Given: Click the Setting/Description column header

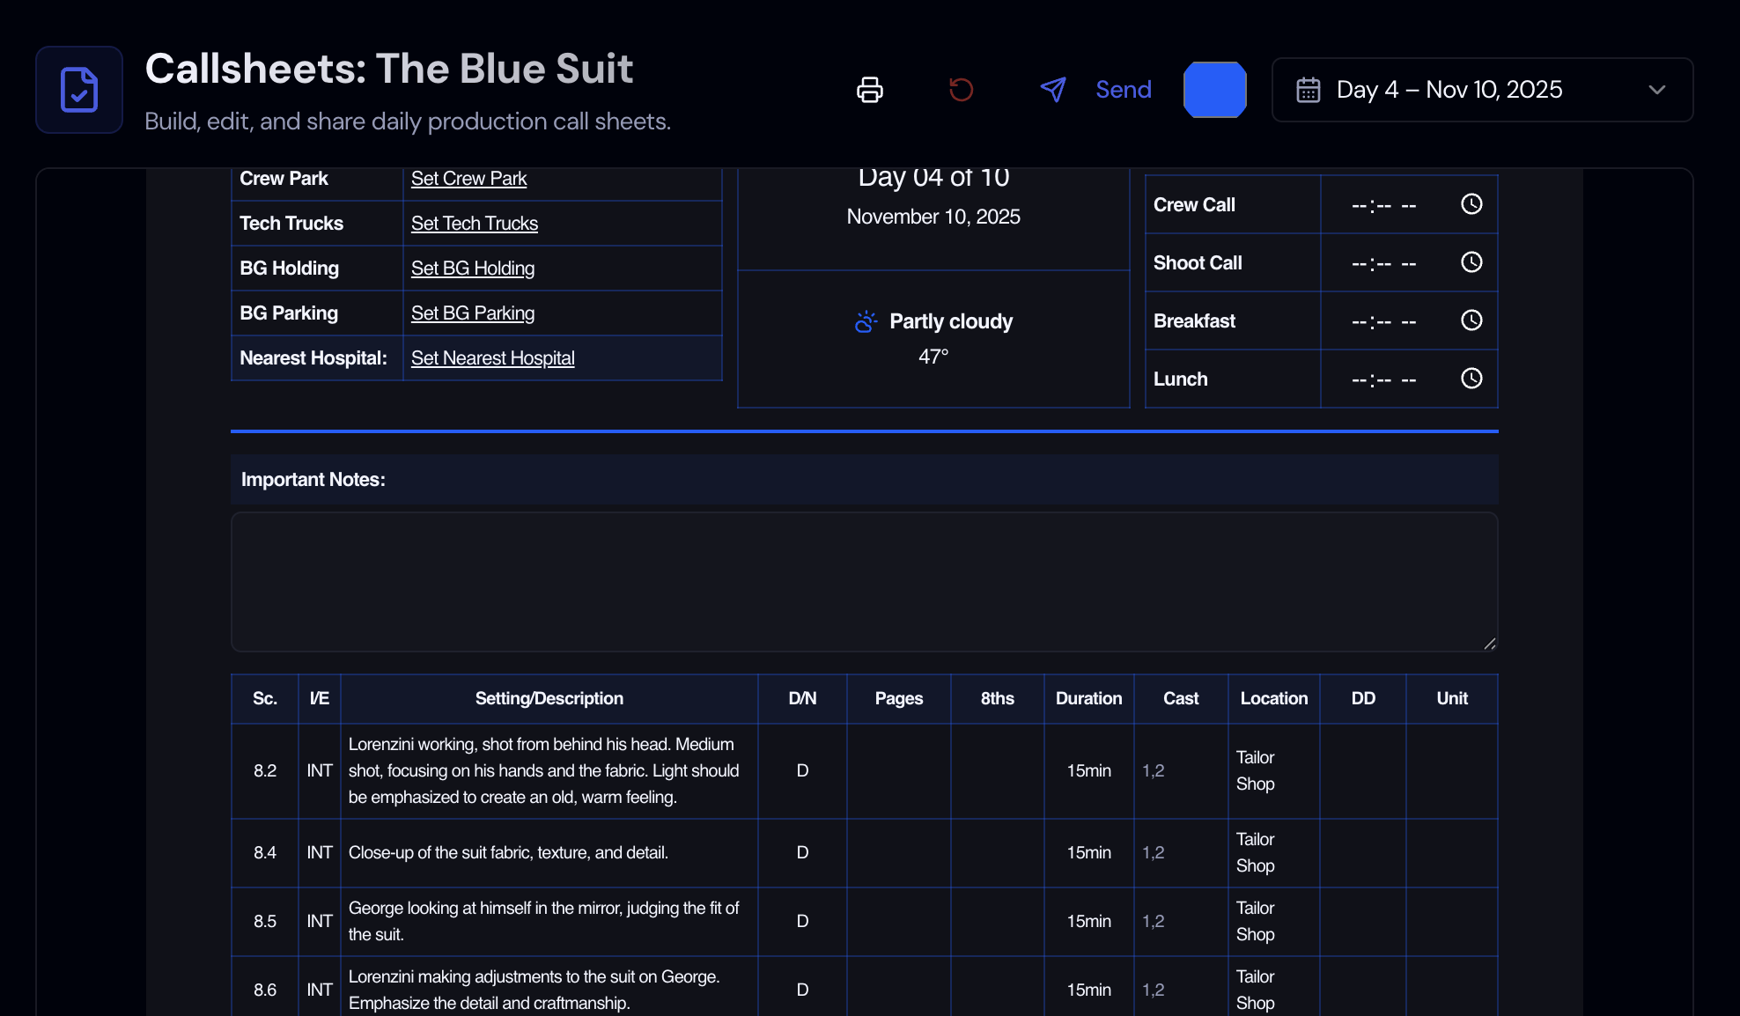Looking at the screenshot, I should click(x=549, y=699).
